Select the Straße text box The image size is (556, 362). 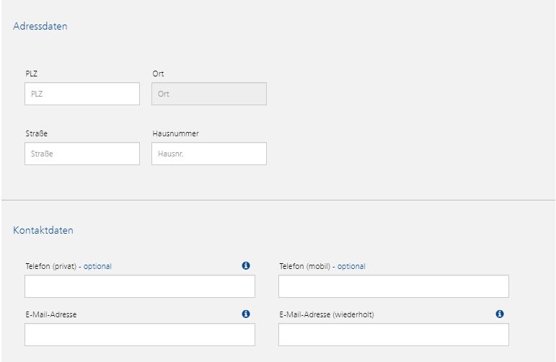[82, 154]
